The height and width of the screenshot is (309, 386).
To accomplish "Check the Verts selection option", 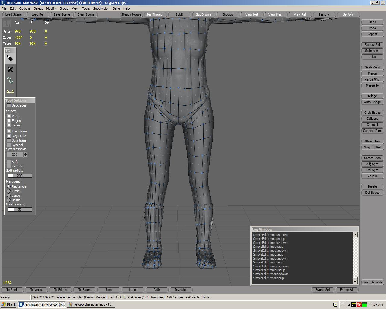I will (x=8, y=116).
